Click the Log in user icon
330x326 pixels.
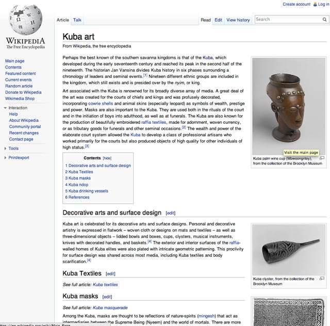point(315,4)
